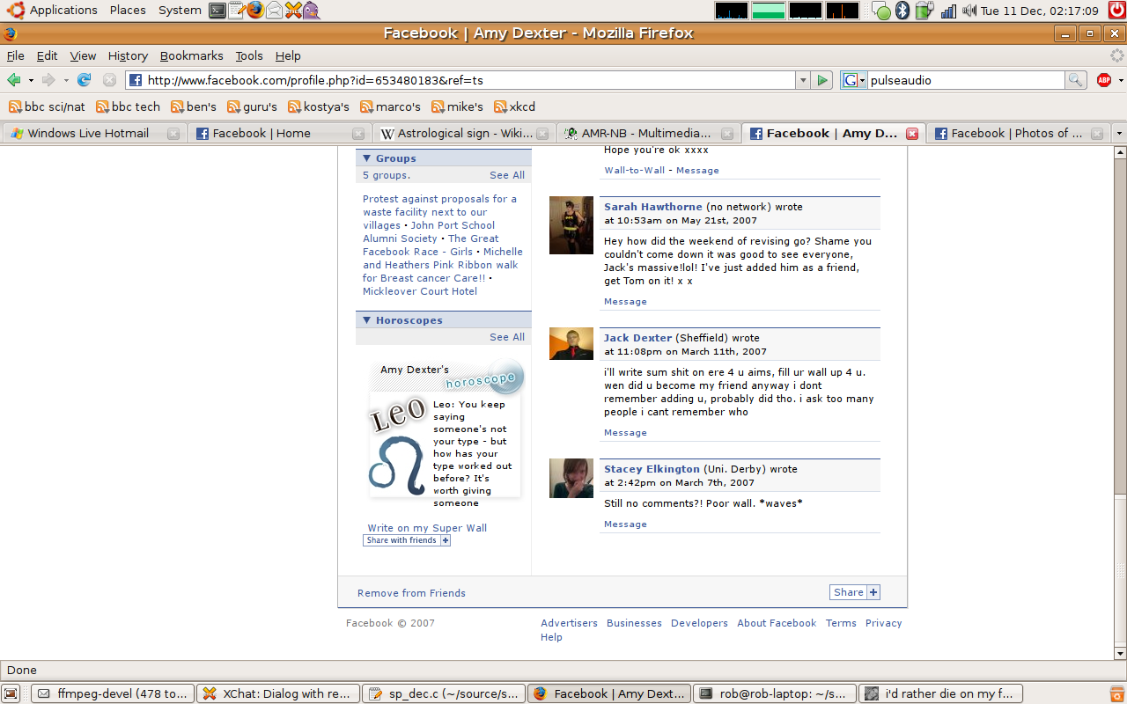The width and height of the screenshot is (1127, 704).
Task: Open Sarah Hawthorne's profile link
Action: (653, 207)
